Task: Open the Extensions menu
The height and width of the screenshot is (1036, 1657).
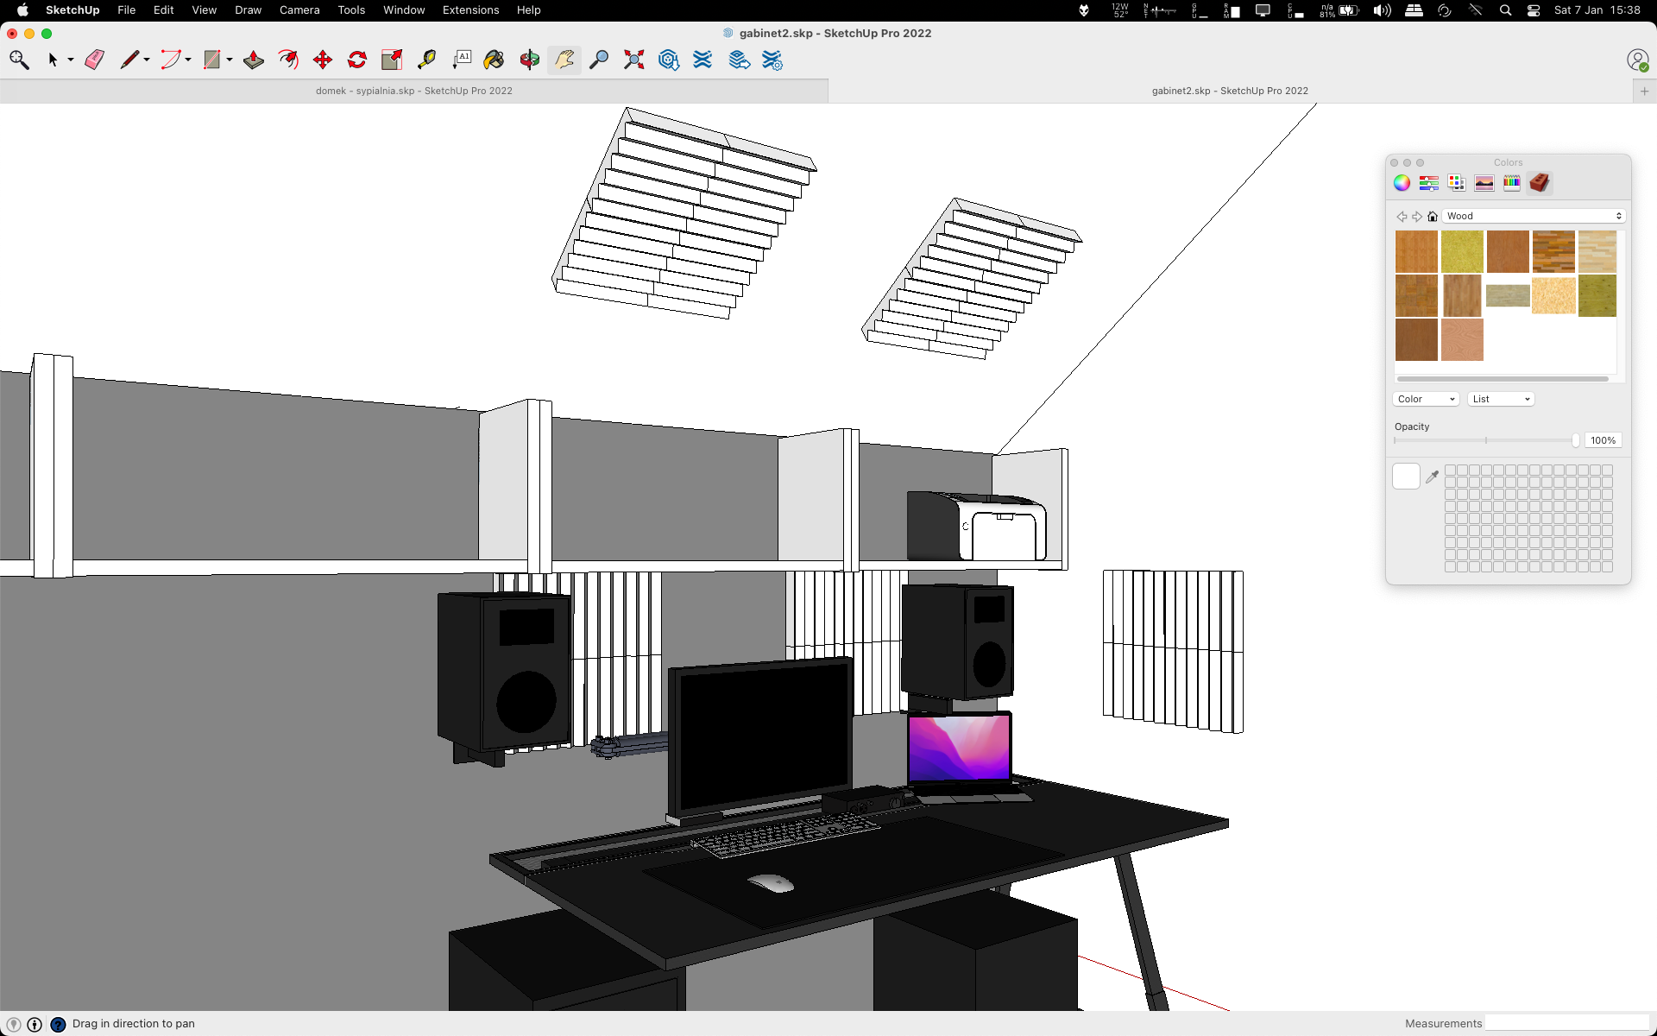Action: (470, 10)
